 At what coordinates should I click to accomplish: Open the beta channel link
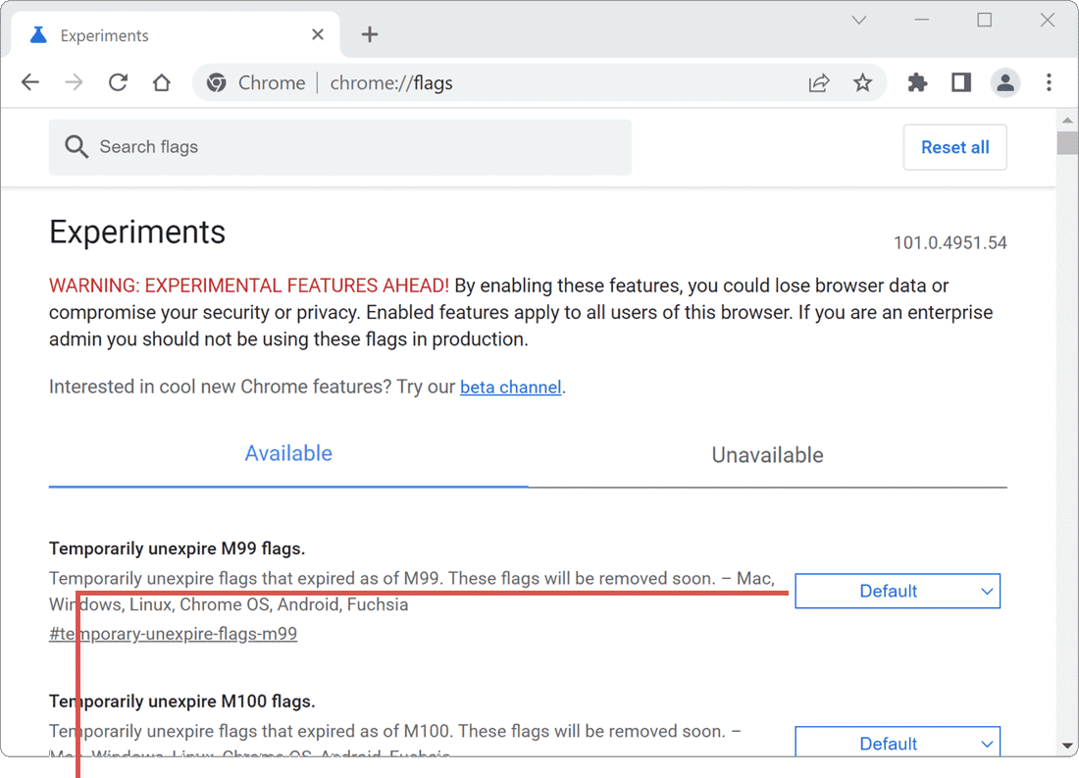click(x=511, y=387)
